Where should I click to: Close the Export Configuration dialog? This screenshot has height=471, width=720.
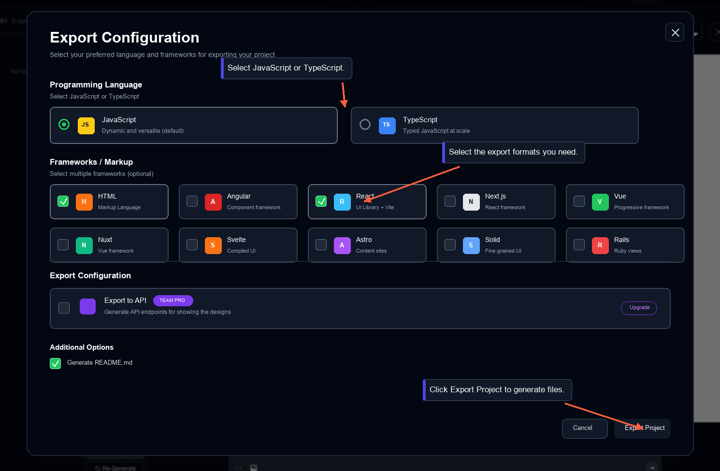pos(675,32)
